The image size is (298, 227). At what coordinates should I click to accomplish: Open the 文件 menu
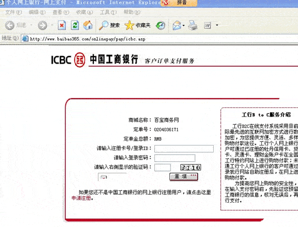click(13, 12)
